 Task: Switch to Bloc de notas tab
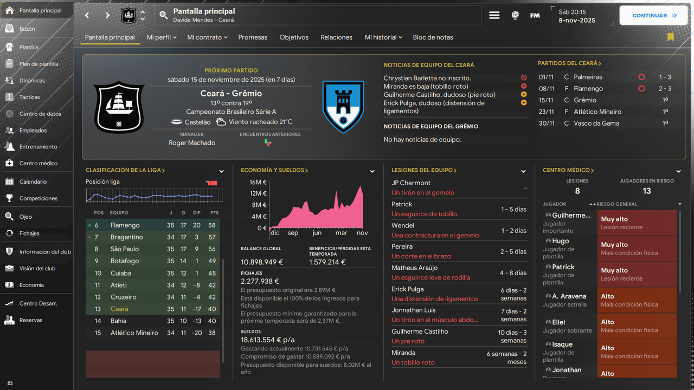(433, 37)
